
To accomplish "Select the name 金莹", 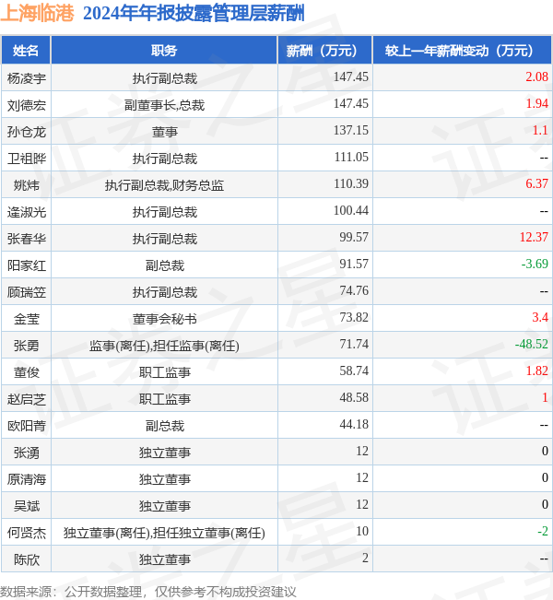I will tap(27, 319).
